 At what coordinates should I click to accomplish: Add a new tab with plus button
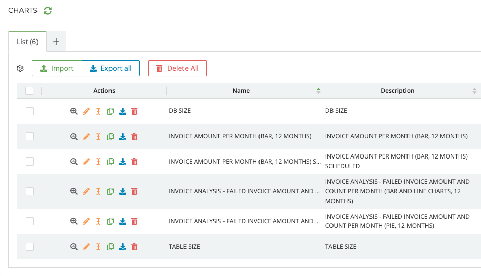56,42
